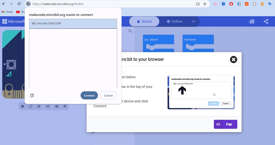275x145 pixels.
Task: Open the help question mark icon
Action: (32, 95)
